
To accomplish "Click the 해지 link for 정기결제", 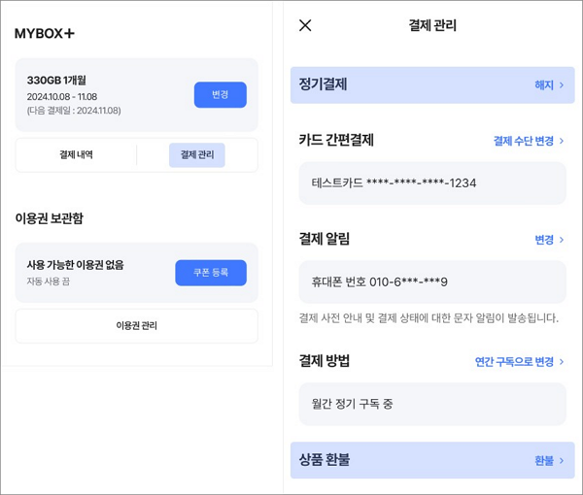I will (x=544, y=85).
